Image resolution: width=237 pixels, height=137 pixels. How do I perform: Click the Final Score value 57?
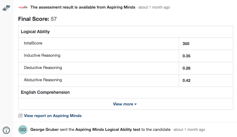pos(54,19)
